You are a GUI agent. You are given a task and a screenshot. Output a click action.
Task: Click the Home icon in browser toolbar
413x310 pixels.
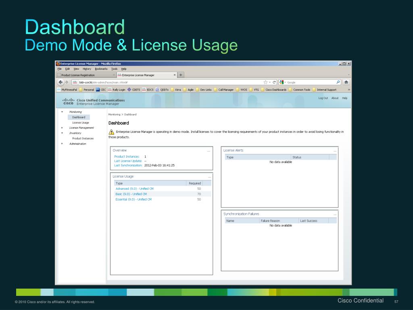pos(346,82)
